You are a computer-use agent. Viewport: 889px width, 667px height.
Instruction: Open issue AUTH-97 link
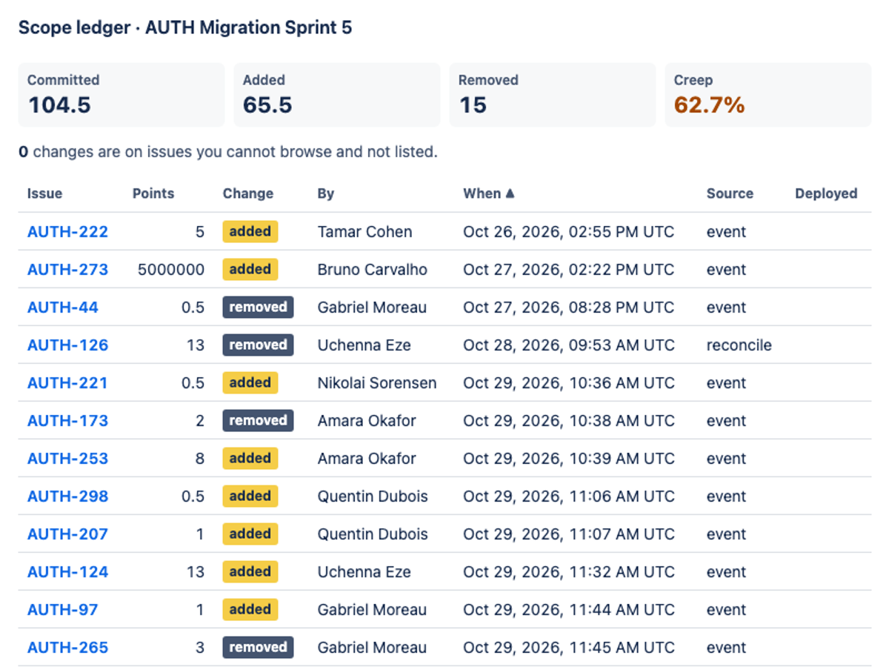(x=62, y=609)
